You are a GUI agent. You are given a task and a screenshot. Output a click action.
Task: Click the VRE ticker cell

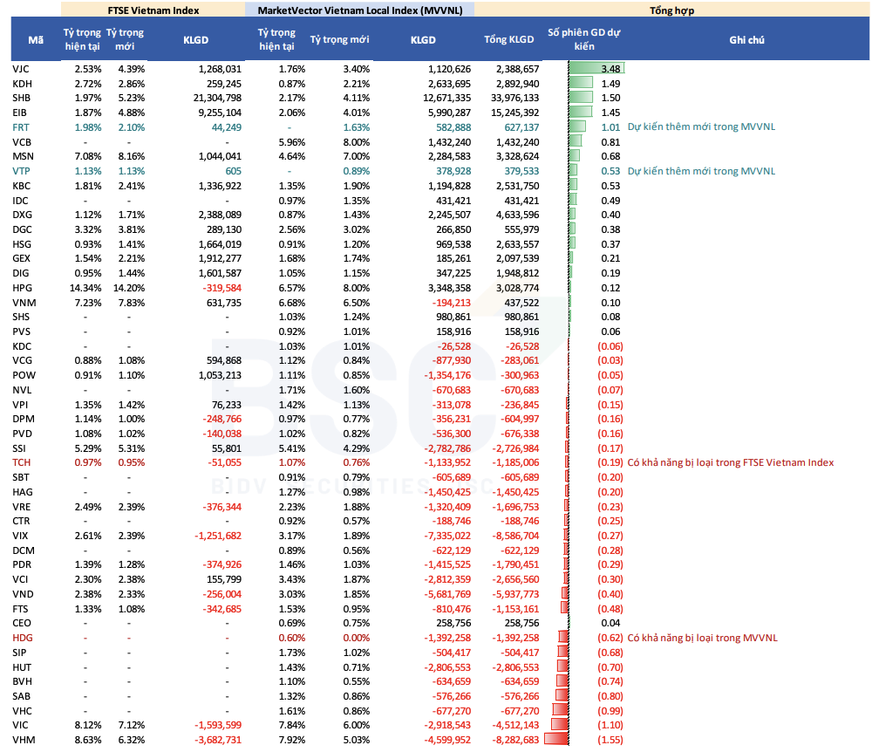point(21,507)
